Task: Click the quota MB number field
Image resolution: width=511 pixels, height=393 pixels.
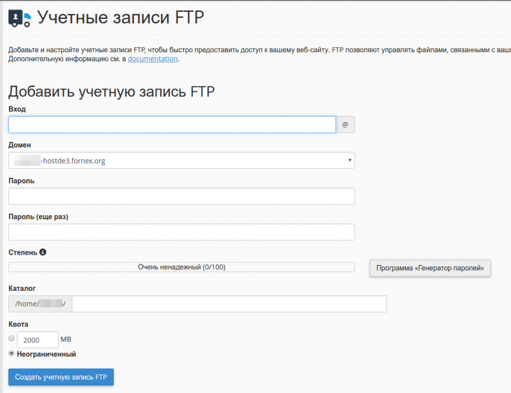Action: point(37,339)
